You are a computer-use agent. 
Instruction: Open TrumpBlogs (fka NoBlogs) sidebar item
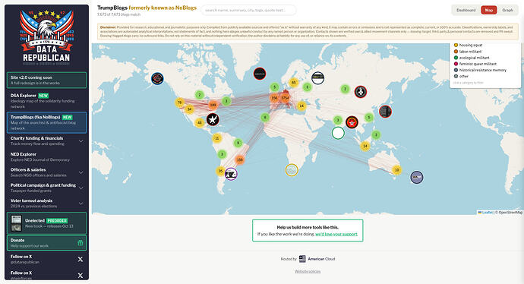point(46,122)
